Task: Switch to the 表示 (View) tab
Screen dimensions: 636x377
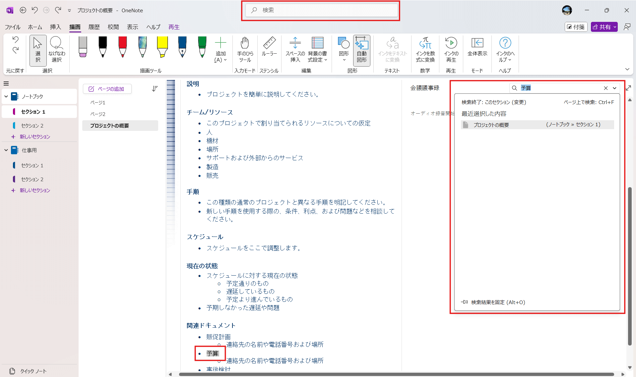Action: click(x=132, y=27)
